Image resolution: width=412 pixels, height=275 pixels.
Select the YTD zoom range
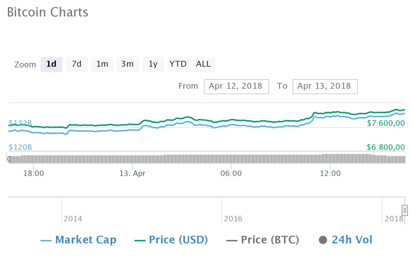178,64
